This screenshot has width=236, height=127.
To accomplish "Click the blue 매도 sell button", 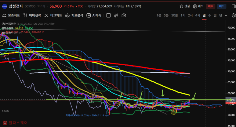I will point(222,6).
